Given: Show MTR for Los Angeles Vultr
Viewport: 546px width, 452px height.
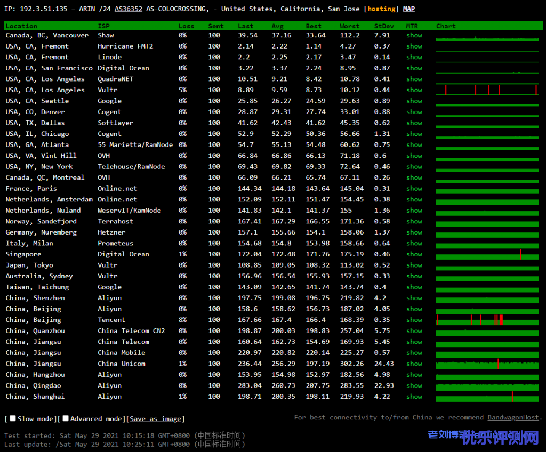Looking at the screenshot, I should (x=414, y=90).
